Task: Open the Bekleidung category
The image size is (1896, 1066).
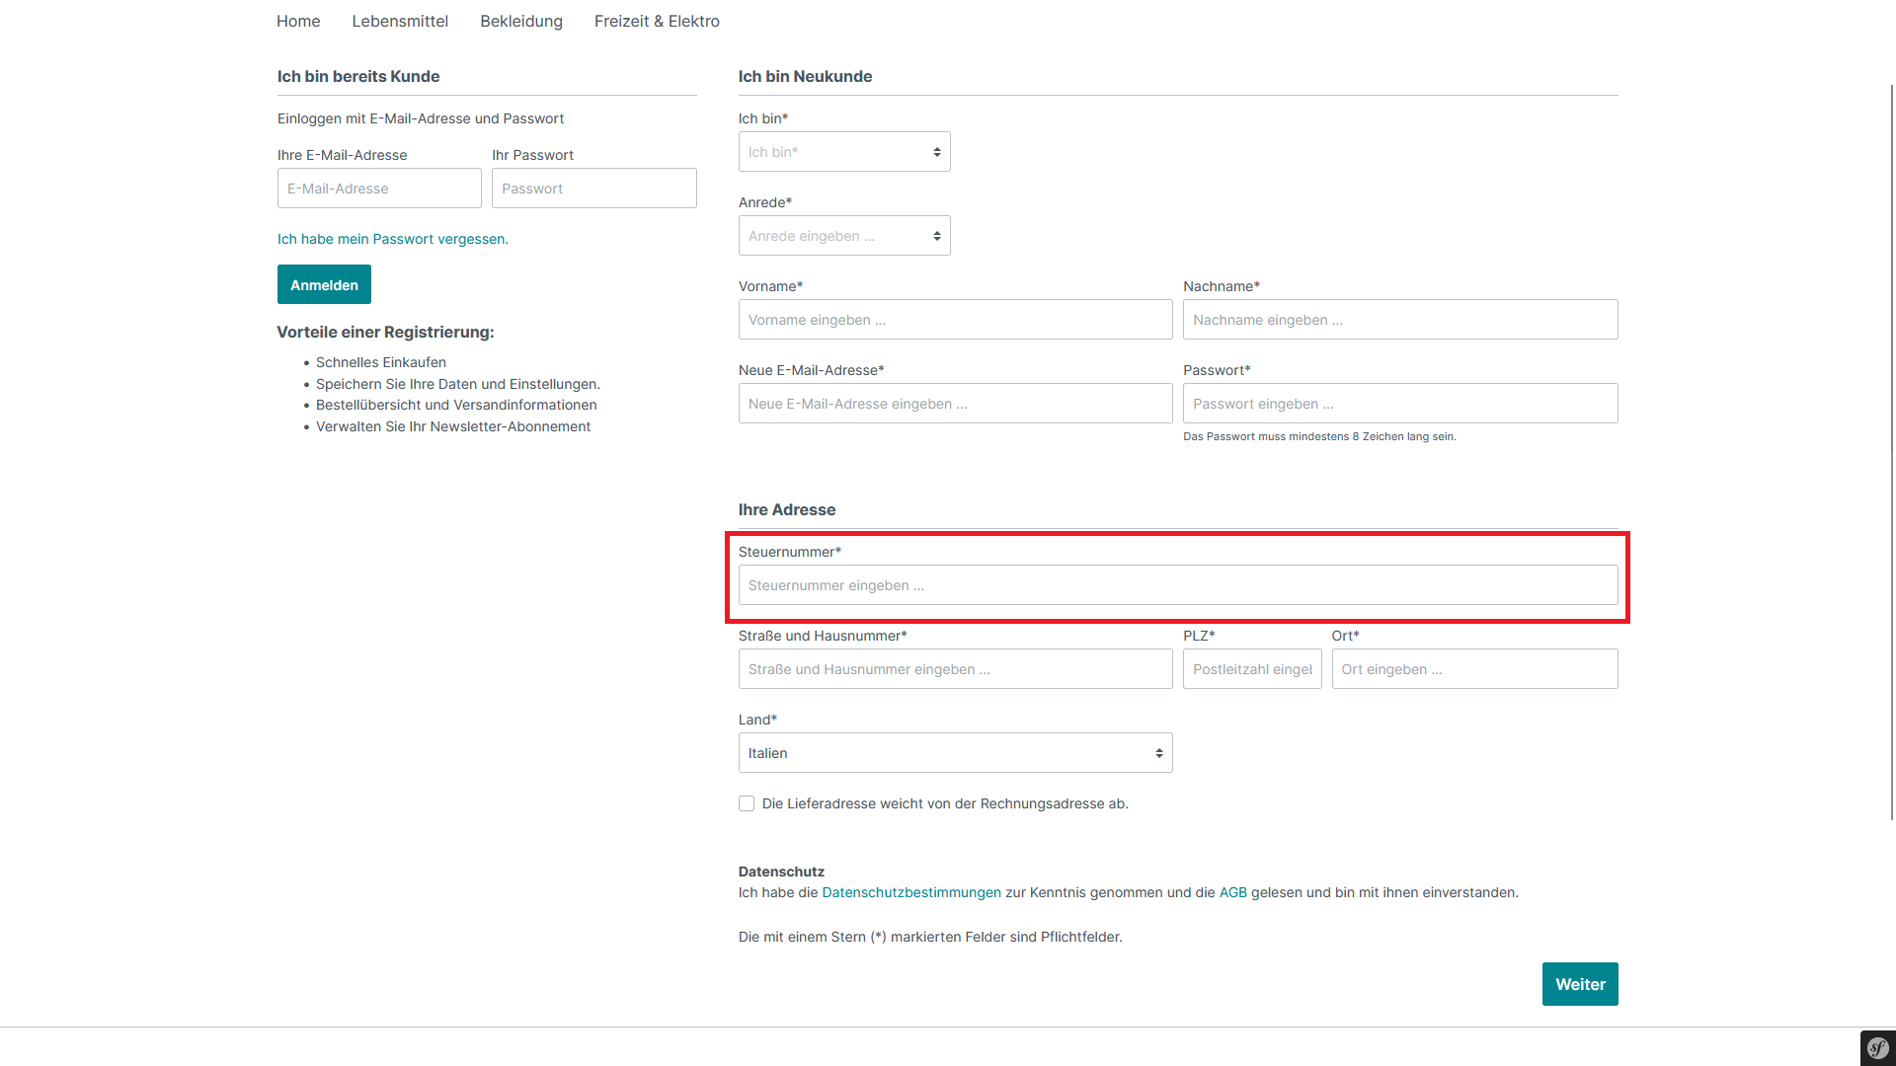Action: pyautogui.click(x=521, y=21)
